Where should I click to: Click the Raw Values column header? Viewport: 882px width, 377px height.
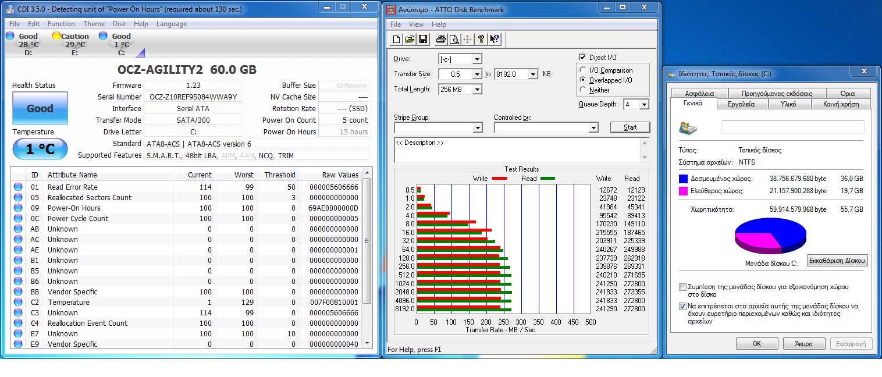click(x=340, y=175)
